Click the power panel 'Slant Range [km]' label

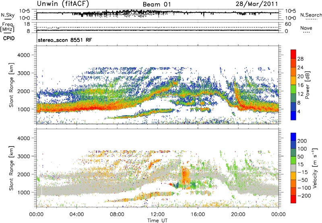click(x=11, y=85)
